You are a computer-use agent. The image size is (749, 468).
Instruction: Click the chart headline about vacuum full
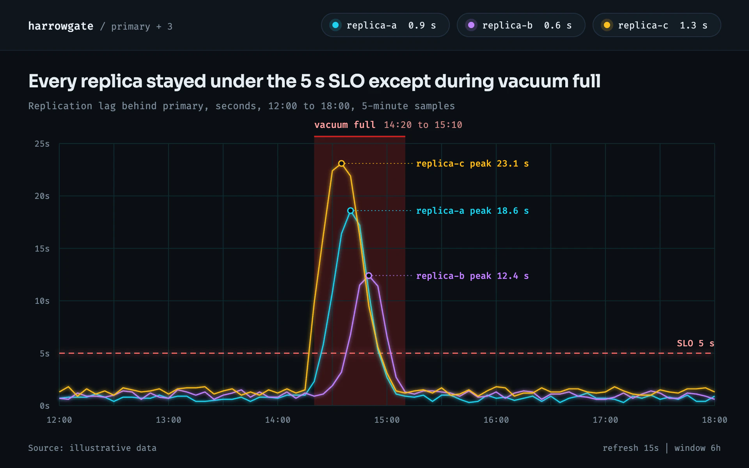click(314, 82)
